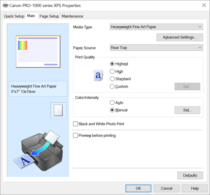Open the Media Type dropdown
The height and width of the screenshot is (195, 210).
point(156,27)
